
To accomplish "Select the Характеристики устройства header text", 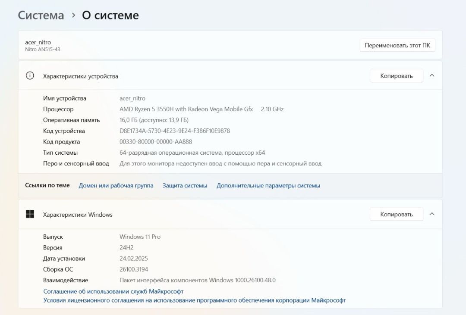I will (x=81, y=76).
